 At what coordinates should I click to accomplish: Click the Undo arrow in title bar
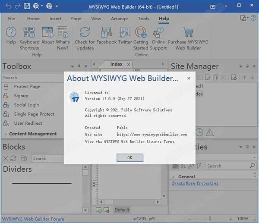coord(9,6)
